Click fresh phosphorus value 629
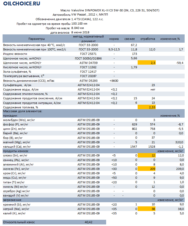The width and height of the screenshot is (188, 226). (135, 124)
